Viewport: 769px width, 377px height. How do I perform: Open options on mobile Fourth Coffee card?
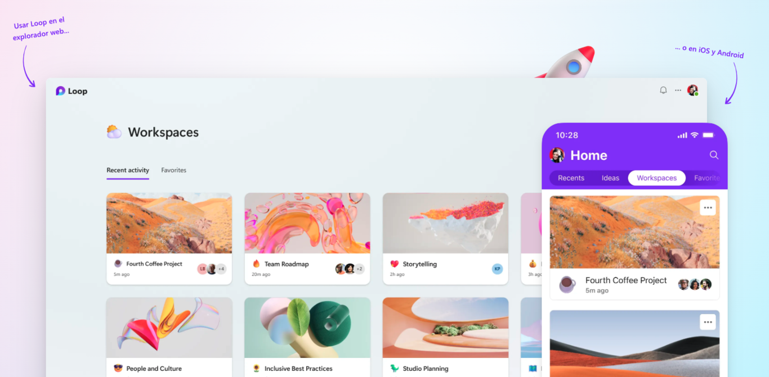tap(708, 208)
